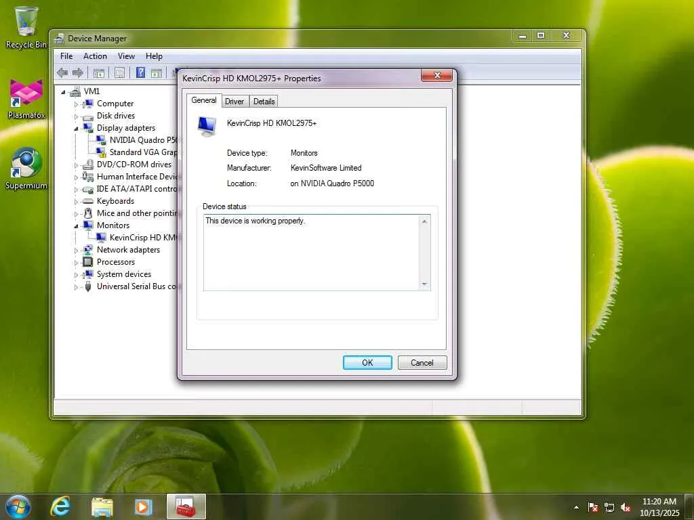The image size is (694, 520).
Task: Select the Supermium desktop shortcut
Action: [26, 169]
